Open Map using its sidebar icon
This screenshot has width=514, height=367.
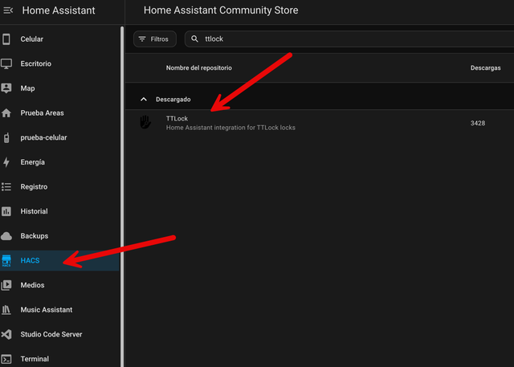click(x=6, y=88)
